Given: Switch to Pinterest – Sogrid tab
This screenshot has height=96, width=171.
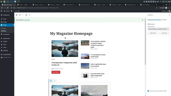Looking at the screenshot, I should click(x=116, y=5).
